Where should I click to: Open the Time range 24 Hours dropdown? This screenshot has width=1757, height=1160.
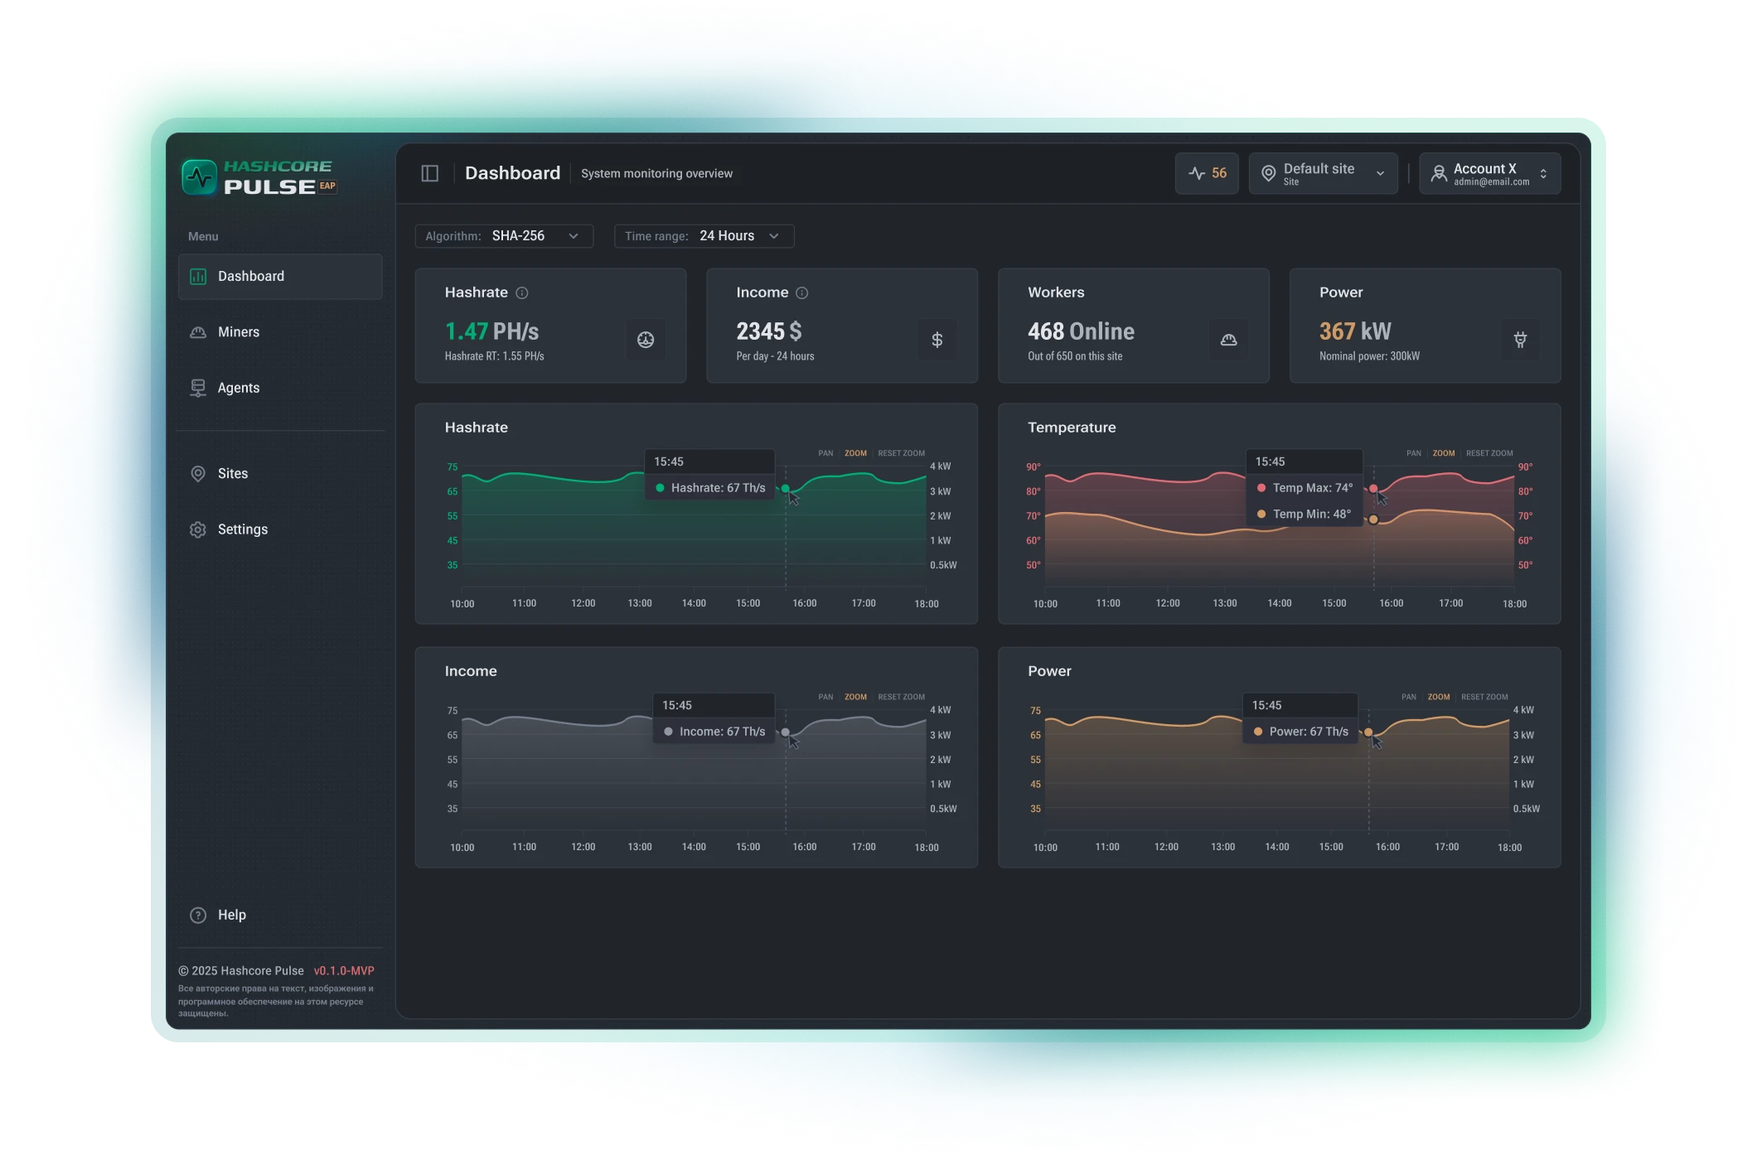pos(704,236)
